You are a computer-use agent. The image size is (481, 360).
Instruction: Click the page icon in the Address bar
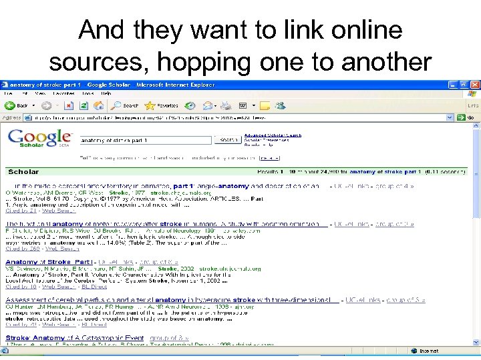click(x=28, y=117)
